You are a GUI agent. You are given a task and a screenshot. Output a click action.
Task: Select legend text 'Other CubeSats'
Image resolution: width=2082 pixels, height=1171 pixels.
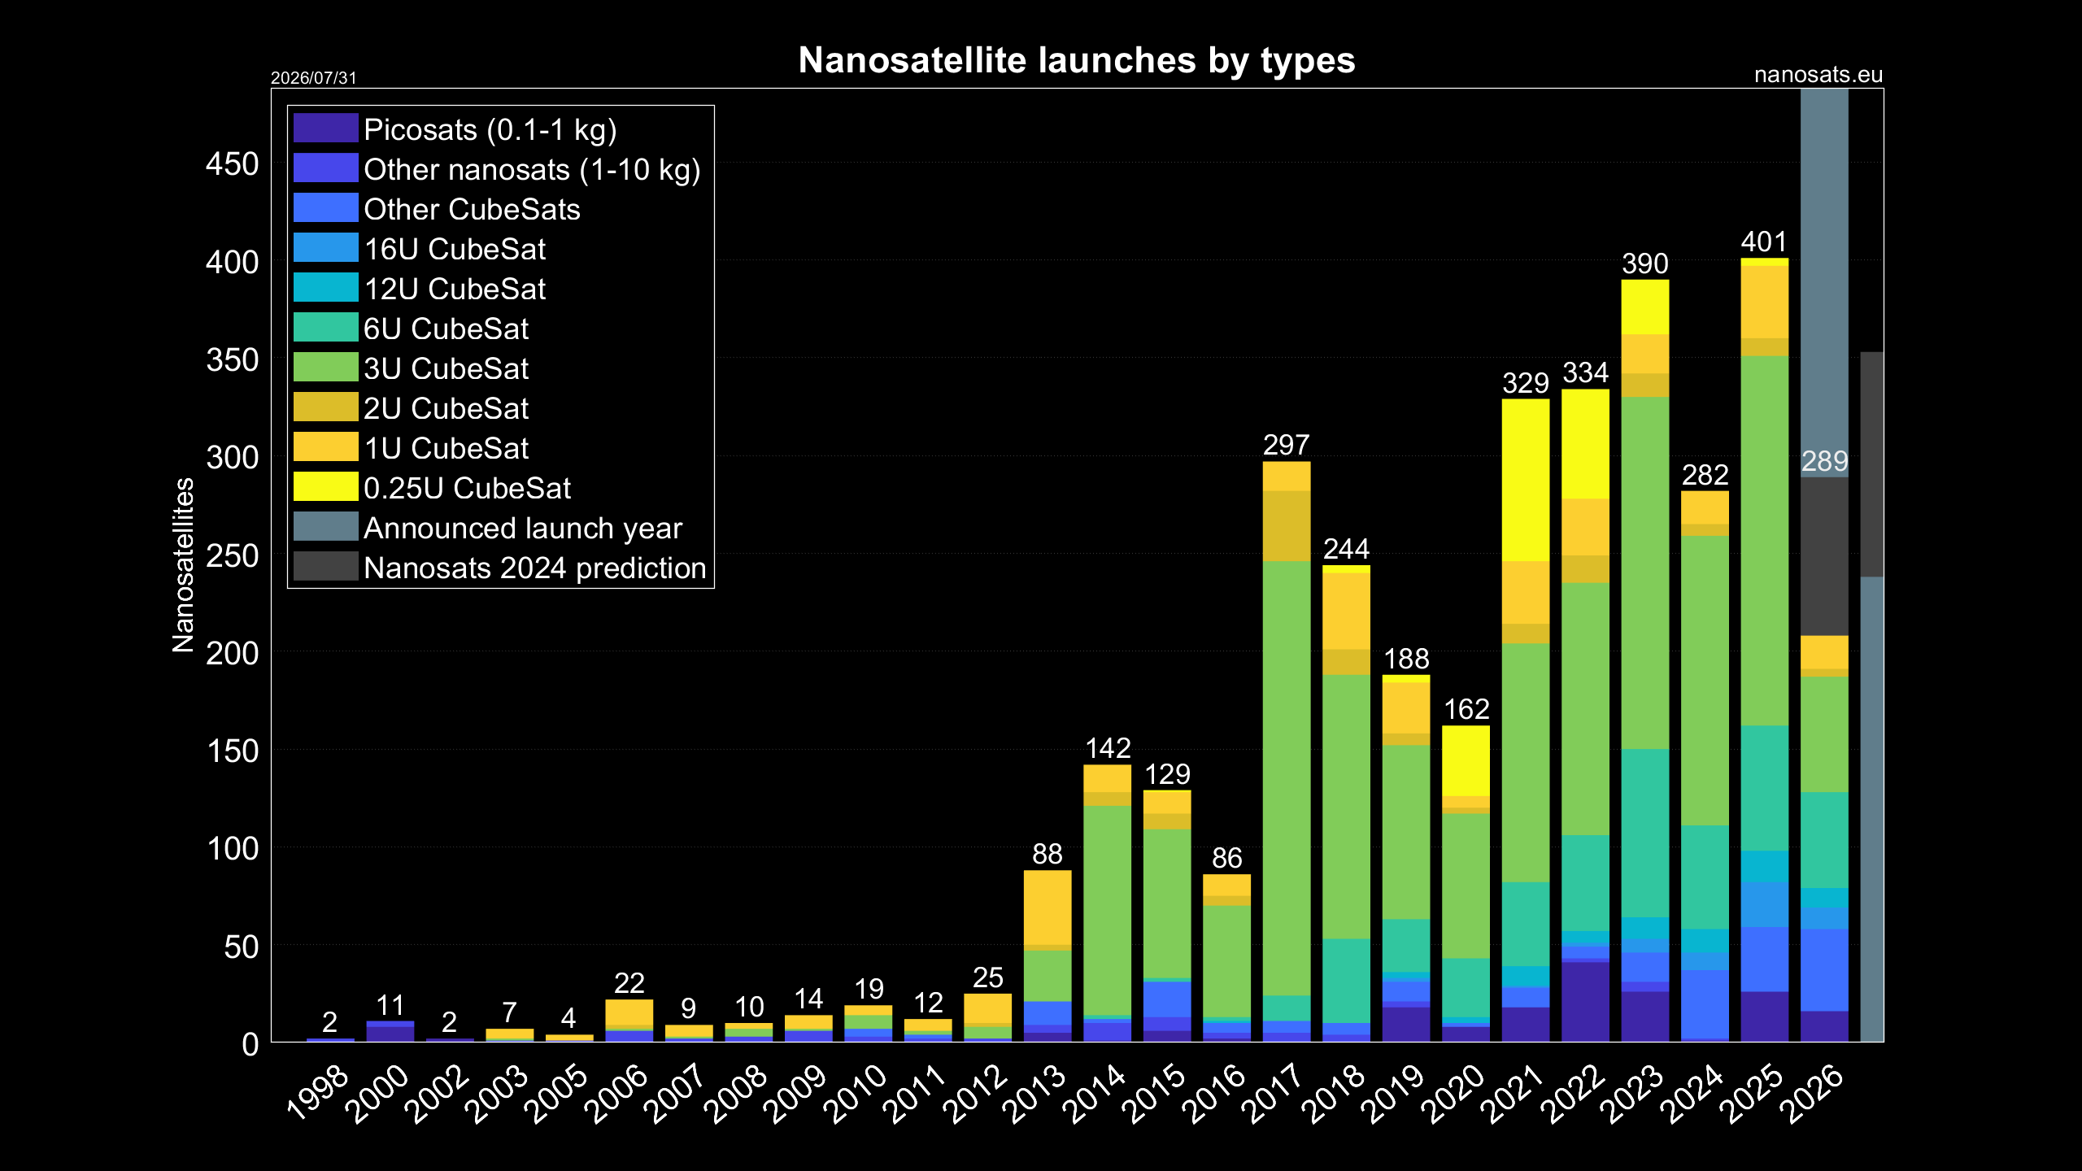point(472,210)
